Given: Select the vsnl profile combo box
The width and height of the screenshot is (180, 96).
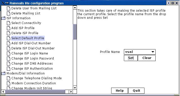Looking at the screenshot, I should (x=140, y=52).
